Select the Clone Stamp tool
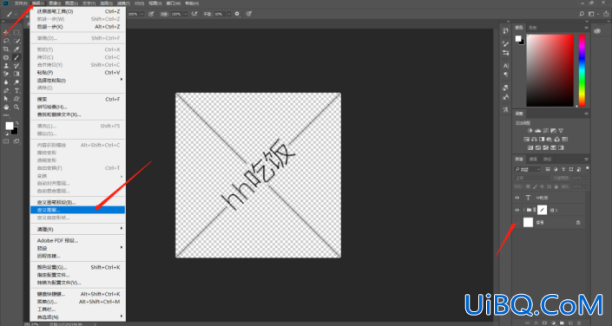This screenshot has width=612, height=326. (x=6, y=66)
